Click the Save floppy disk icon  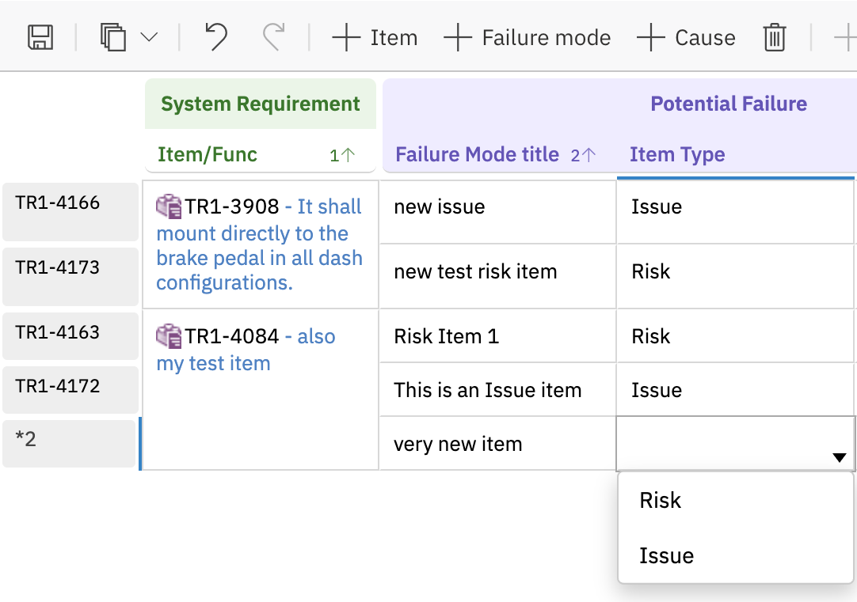(40, 37)
